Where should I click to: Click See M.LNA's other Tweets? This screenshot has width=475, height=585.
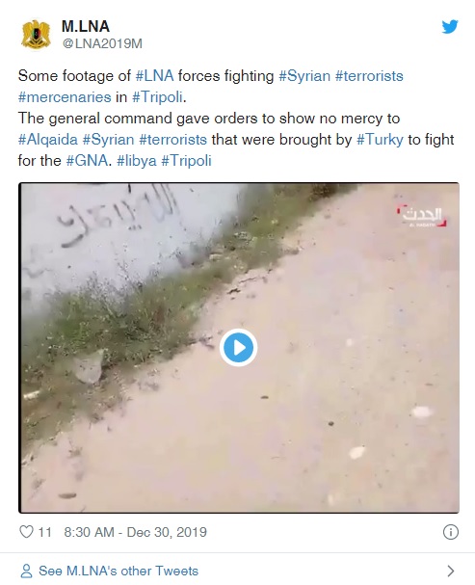(x=119, y=571)
